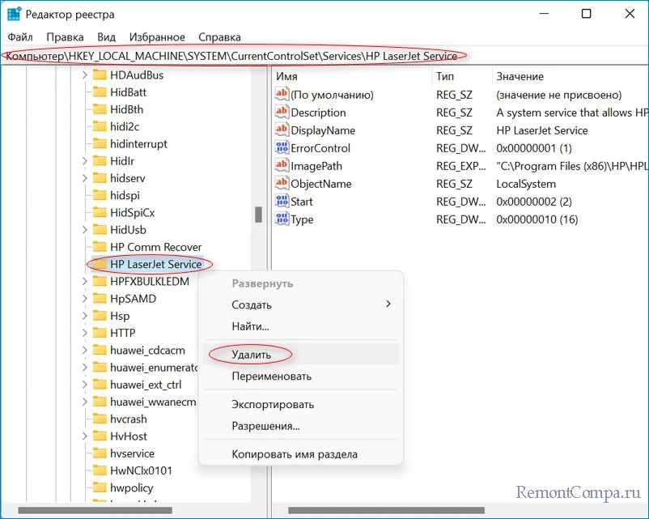The width and height of the screenshot is (649, 519).
Task: Expand the HidIr tree node
Action: tap(84, 161)
